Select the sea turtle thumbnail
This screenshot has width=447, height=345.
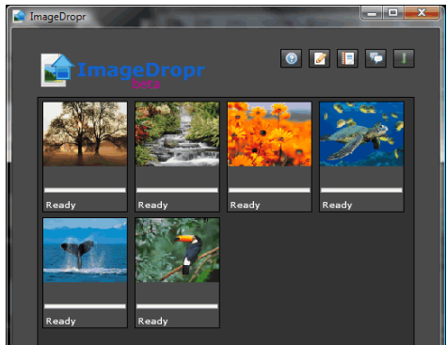click(361, 134)
